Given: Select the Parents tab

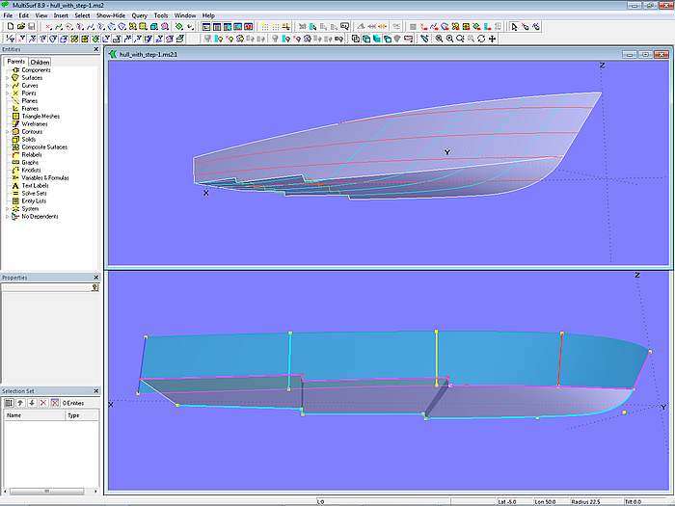Looking at the screenshot, I should click(x=15, y=62).
